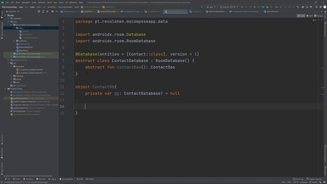Toggle the Structure side panel

(2, 140)
